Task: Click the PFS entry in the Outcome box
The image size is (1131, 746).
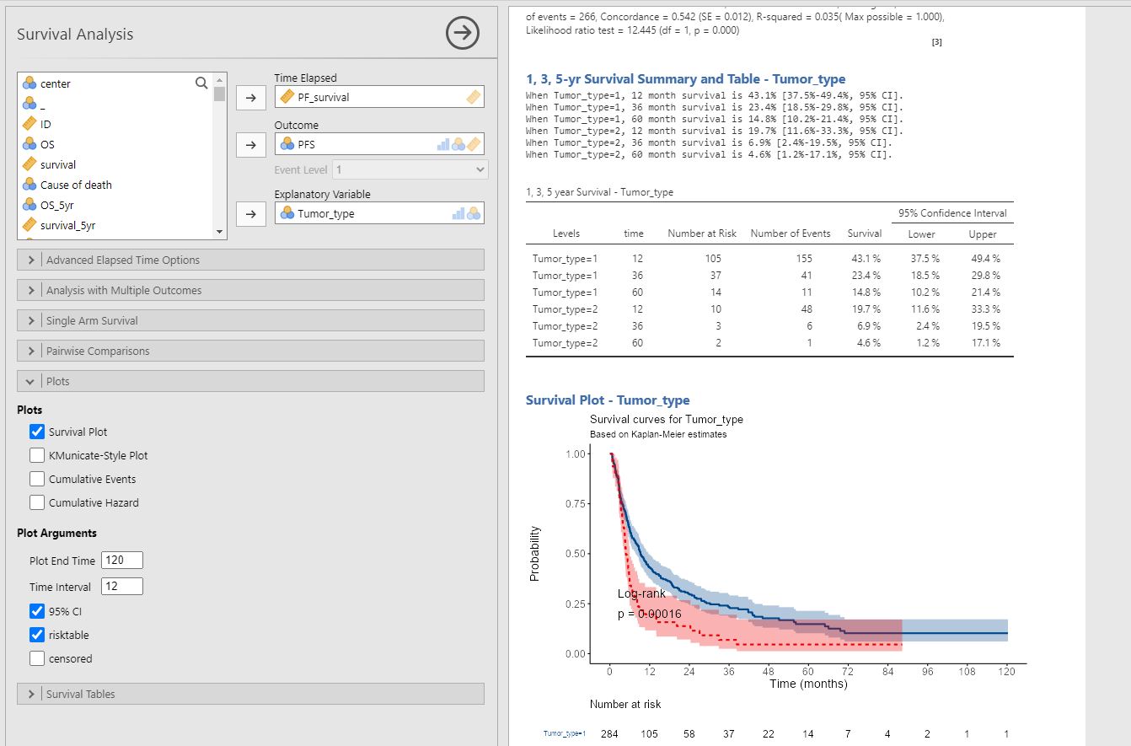Action: tap(306, 144)
